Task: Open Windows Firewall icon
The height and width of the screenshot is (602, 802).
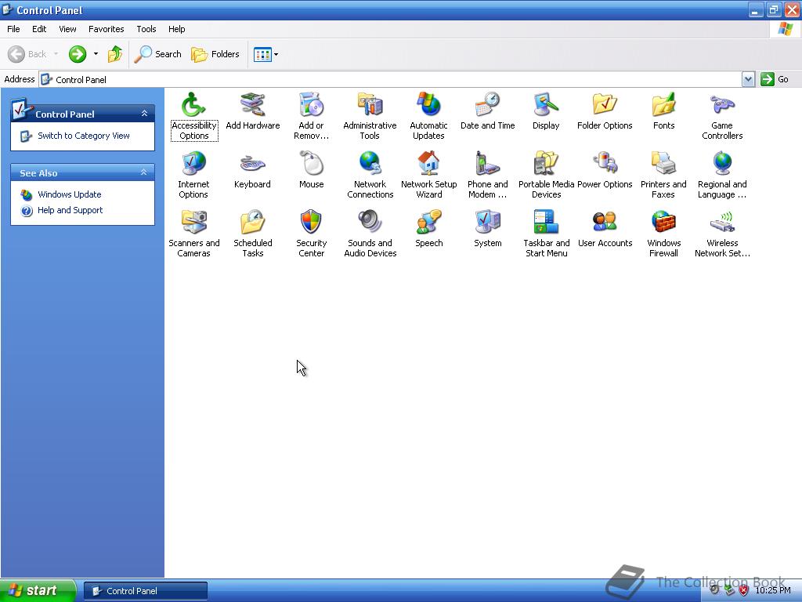Action: 663,223
